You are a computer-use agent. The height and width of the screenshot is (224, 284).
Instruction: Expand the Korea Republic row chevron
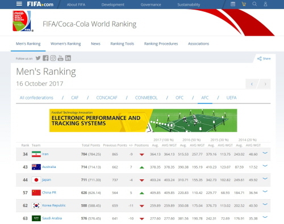coord(265,204)
